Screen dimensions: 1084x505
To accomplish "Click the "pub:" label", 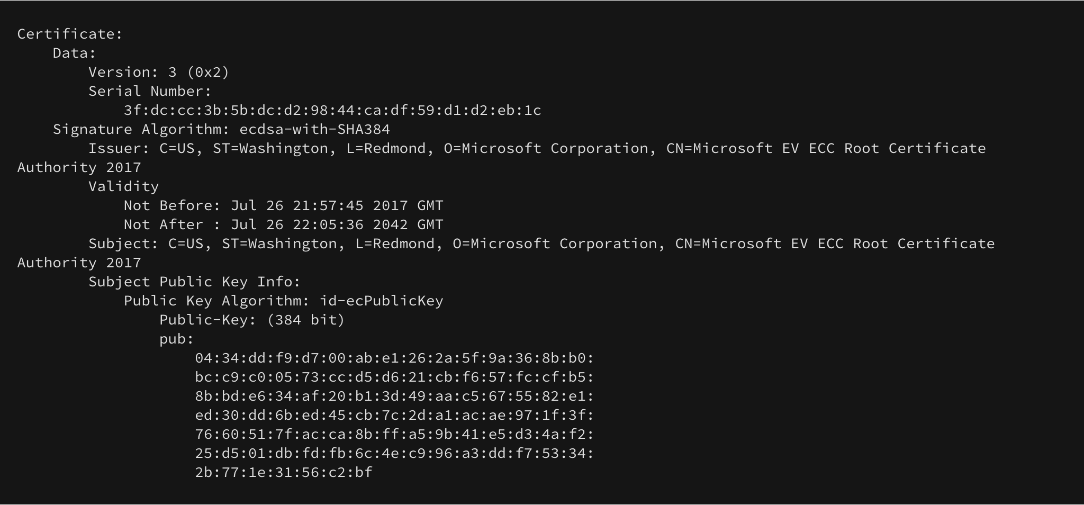I will point(177,339).
